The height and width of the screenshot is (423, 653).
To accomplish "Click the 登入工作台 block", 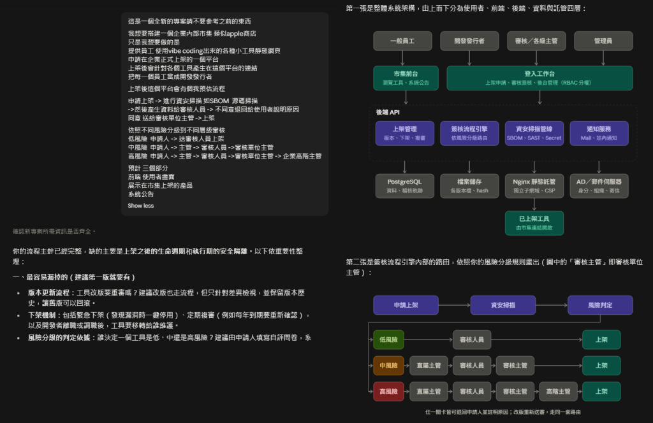I will (x=539, y=78).
